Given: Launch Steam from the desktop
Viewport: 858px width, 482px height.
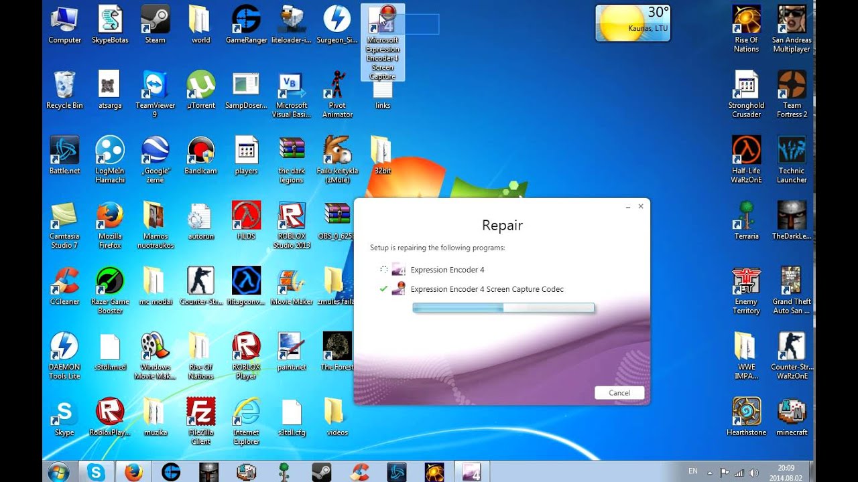Looking at the screenshot, I should click(155, 25).
